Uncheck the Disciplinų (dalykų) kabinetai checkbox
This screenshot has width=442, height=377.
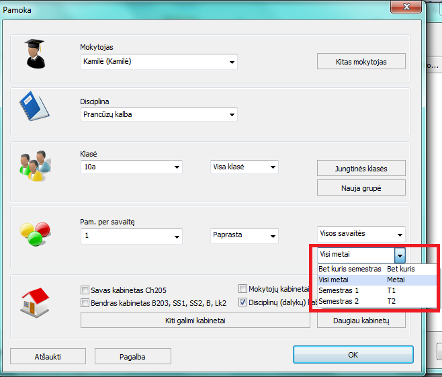pyautogui.click(x=243, y=302)
